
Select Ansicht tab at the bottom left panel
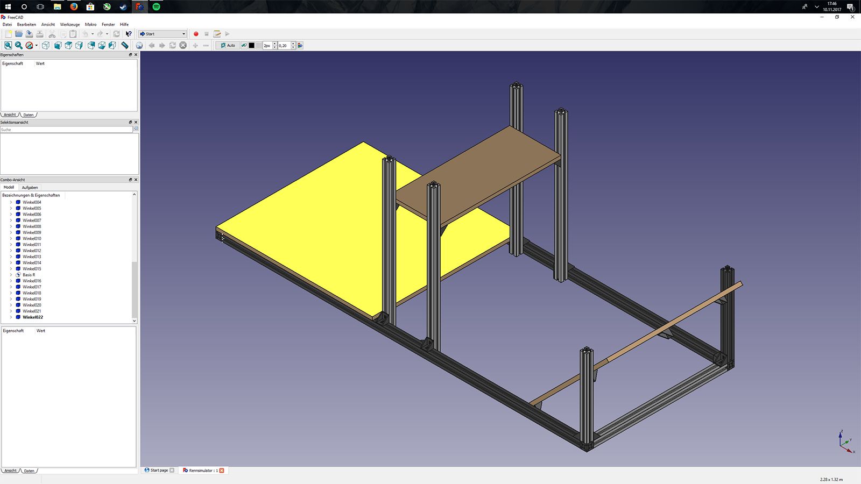click(11, 471)
